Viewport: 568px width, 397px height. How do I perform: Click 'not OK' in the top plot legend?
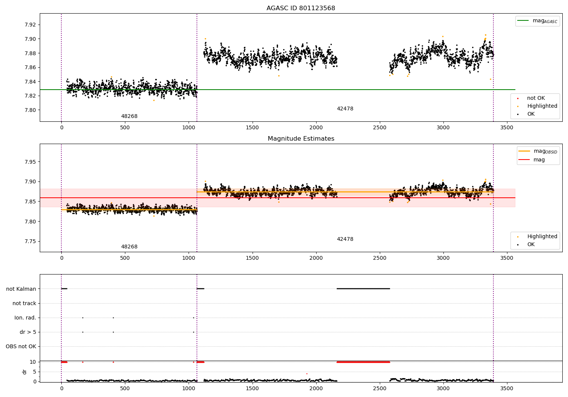click(536, 98)
